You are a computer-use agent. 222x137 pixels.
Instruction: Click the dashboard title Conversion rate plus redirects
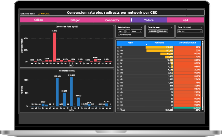(x=112, y=13)
